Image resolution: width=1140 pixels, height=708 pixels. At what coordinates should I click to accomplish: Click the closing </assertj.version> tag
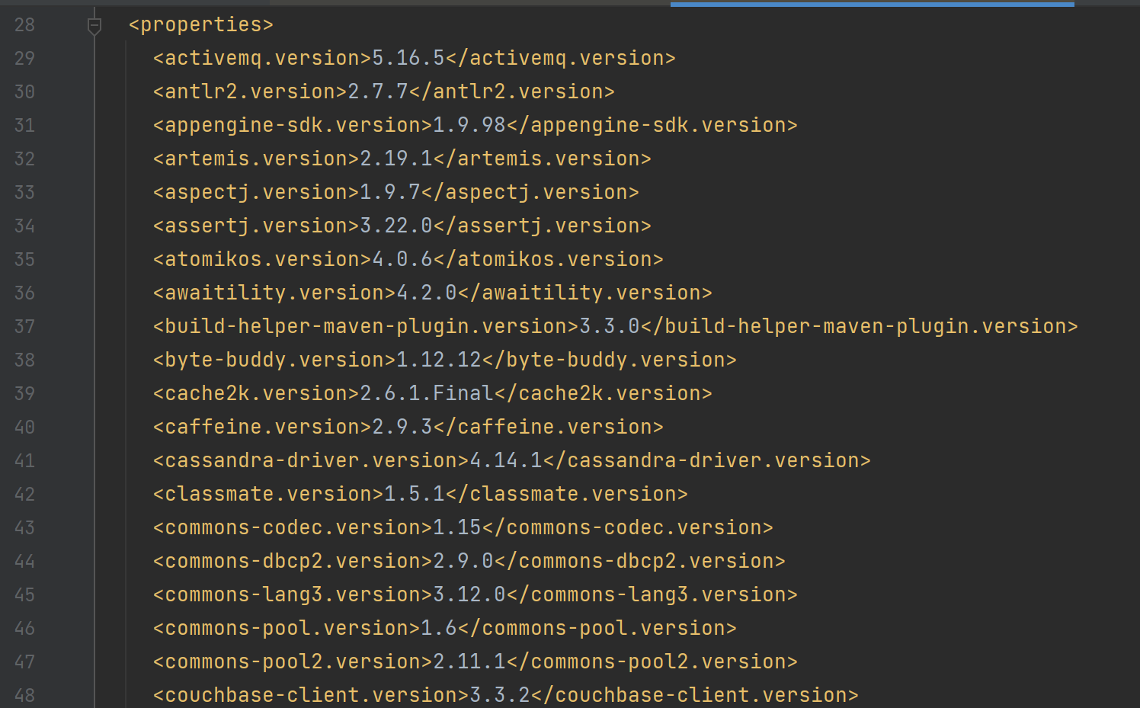(x=543, y=226)
